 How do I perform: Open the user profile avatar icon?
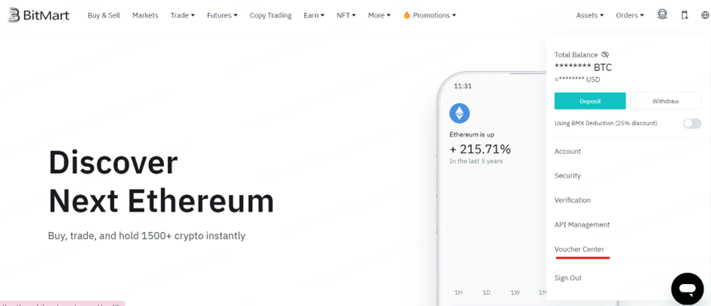(663, 14)
